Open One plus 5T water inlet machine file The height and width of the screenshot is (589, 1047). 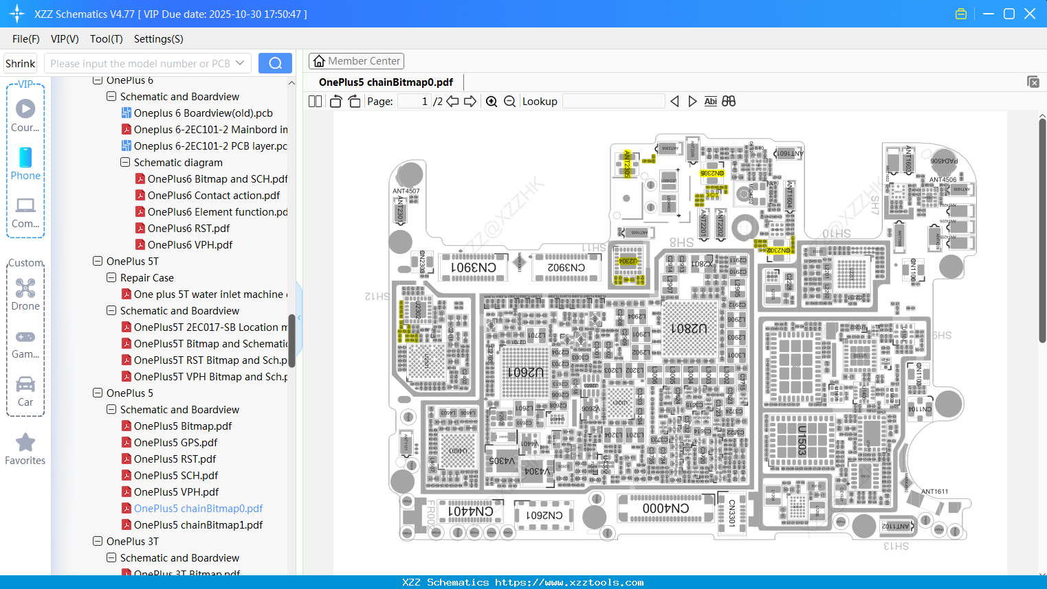click(210, 294)
